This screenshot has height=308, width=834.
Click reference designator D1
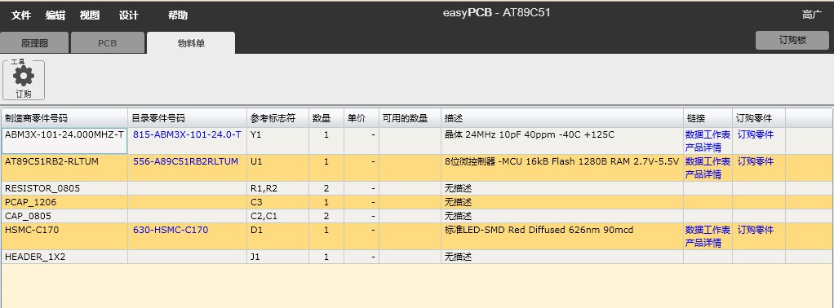point(256,230)
